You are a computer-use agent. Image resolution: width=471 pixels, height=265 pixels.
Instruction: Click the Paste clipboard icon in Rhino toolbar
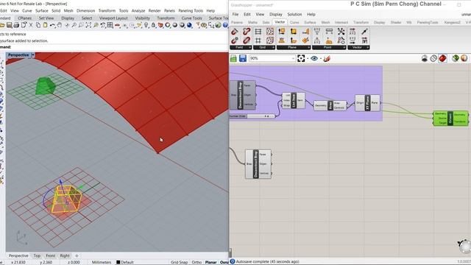click(46, 25)
